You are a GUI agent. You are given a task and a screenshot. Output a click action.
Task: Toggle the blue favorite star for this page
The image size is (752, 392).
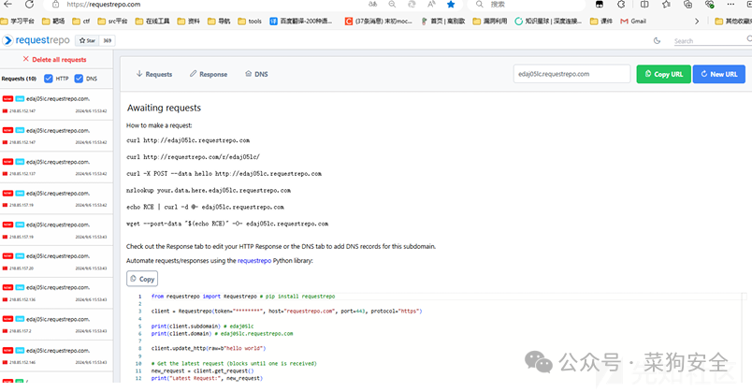tap(451, 5)
